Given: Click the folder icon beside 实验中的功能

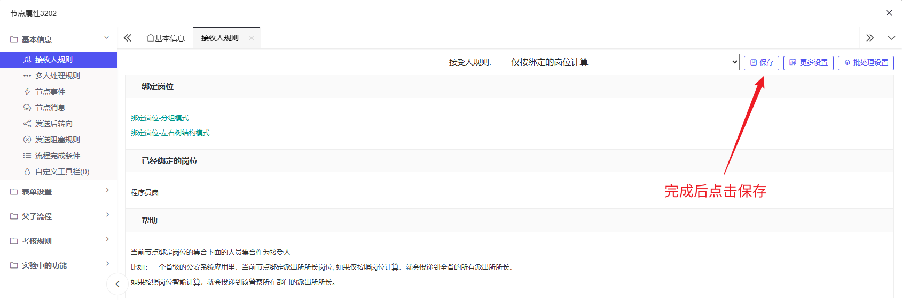Looking at the screenshot, I should [14, 265].
